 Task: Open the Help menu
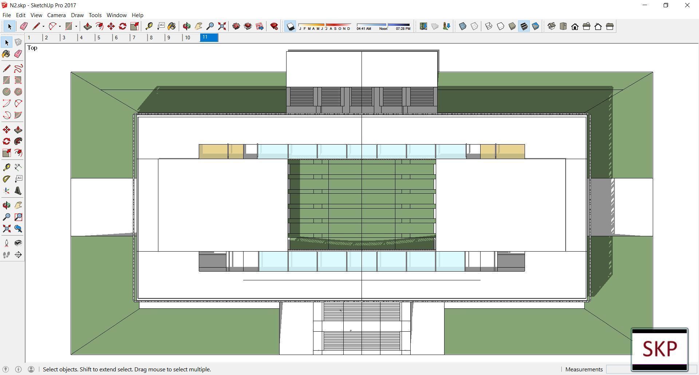(137, 15)
